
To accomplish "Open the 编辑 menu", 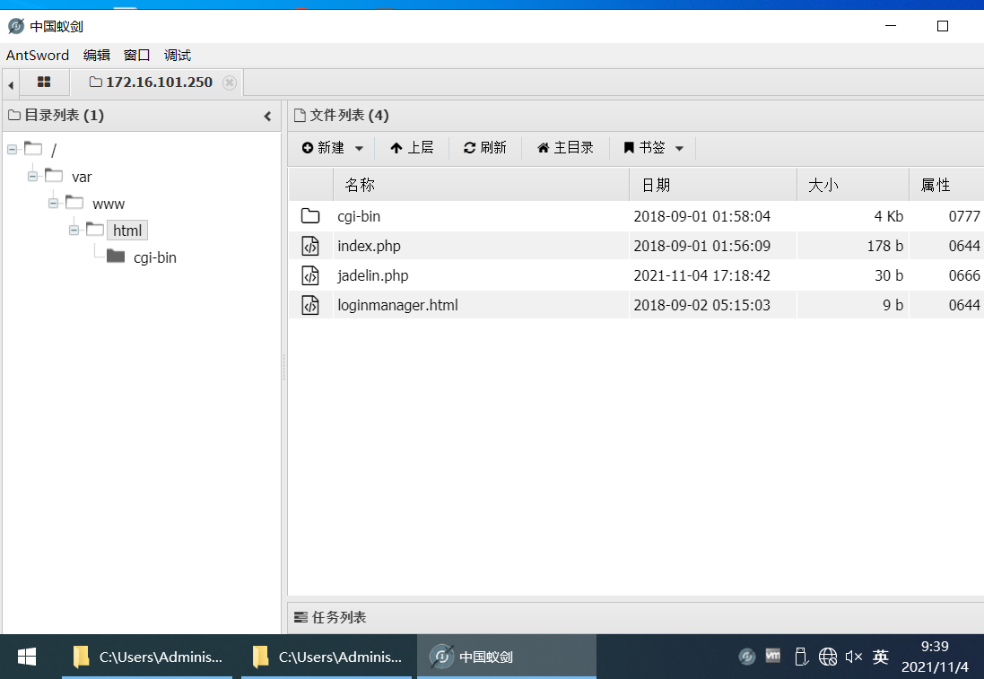I will coord(97,56).
